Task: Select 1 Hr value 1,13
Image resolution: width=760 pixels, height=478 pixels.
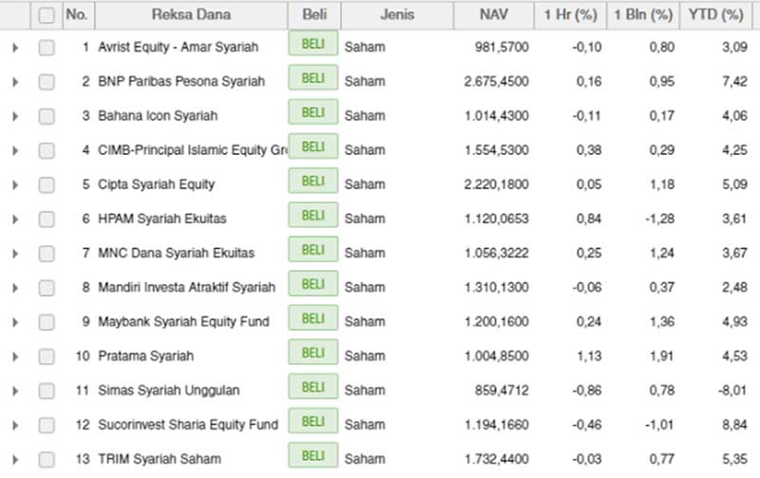Action: tap(589, 355)
